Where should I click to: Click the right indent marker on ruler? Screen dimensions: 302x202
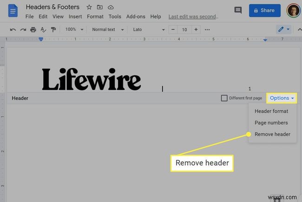tap(265, 40)
